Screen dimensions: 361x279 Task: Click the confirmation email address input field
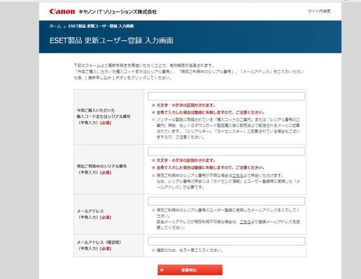pos(226,241)
